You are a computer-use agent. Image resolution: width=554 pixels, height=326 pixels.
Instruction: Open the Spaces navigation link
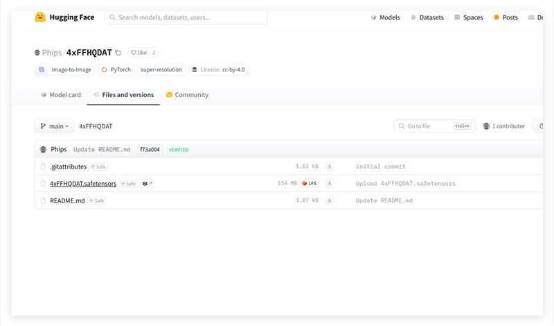click(x=469, y=17)
